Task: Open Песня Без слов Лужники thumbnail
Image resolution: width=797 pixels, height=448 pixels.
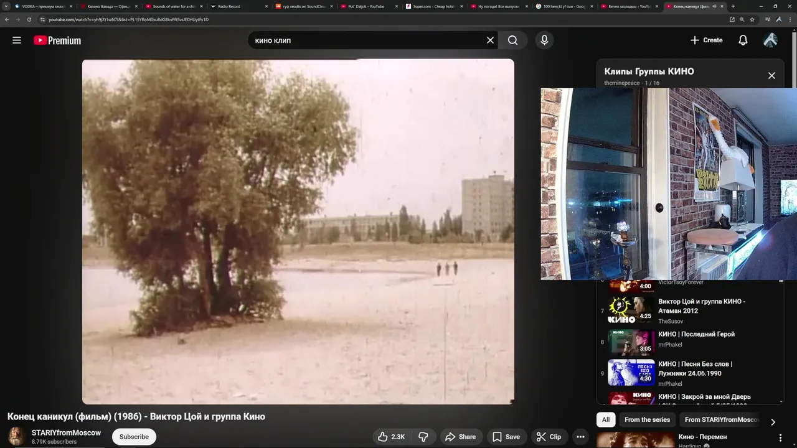Action: (x=631, y=372)
